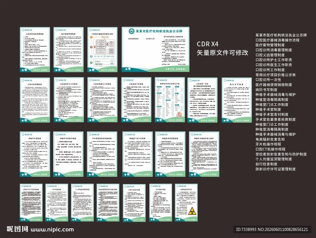
Task: Click the 'CDR X4' heading text
Action: tap(208, 44)
